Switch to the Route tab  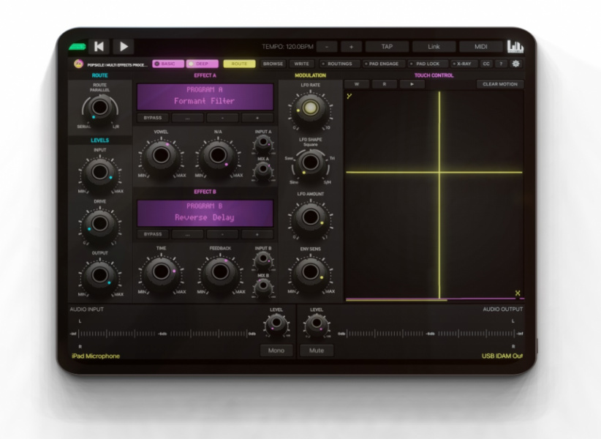(x=239, y=64)
